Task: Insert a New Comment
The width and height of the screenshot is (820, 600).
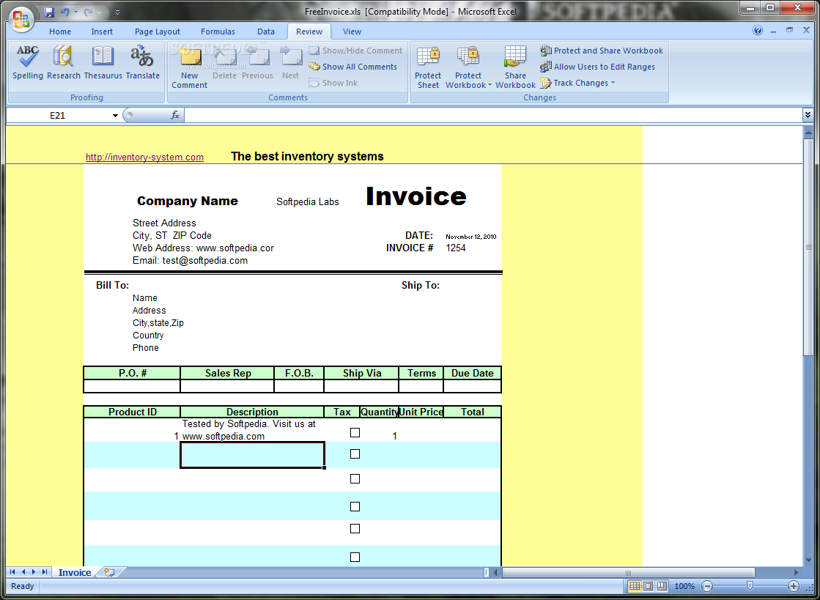Action: click(x=189, y=67)
